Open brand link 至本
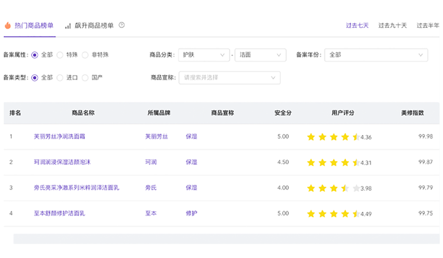443x258 pixels. [x=151, y=213]
